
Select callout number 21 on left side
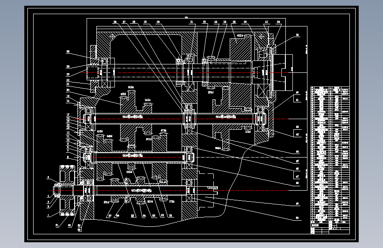point(68,84)
